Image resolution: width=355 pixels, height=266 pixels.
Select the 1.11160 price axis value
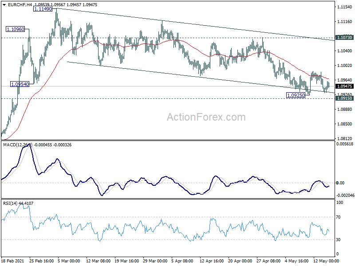tap(345, 22)
